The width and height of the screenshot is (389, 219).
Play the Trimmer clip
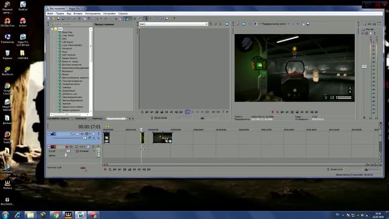(152, 112)
